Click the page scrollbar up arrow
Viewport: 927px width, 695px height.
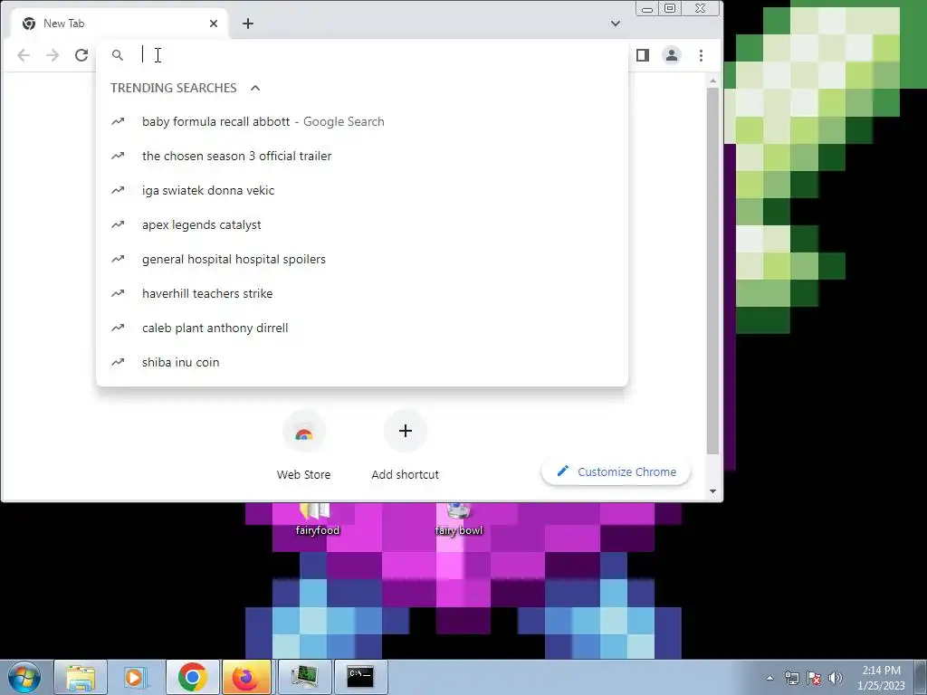(713, 81)
